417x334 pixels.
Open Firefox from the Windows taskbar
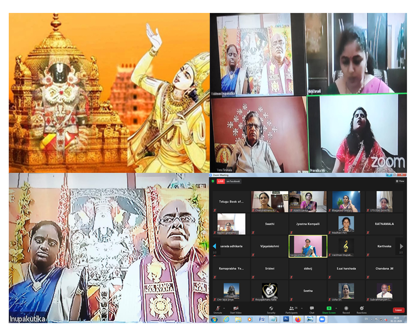tap(298, 319)
